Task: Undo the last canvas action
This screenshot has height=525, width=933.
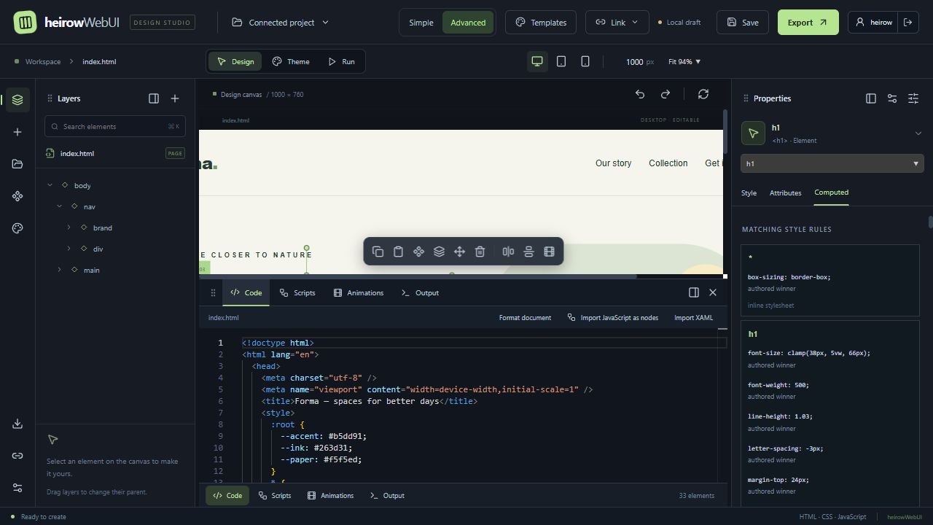Action: pos(640,94)
